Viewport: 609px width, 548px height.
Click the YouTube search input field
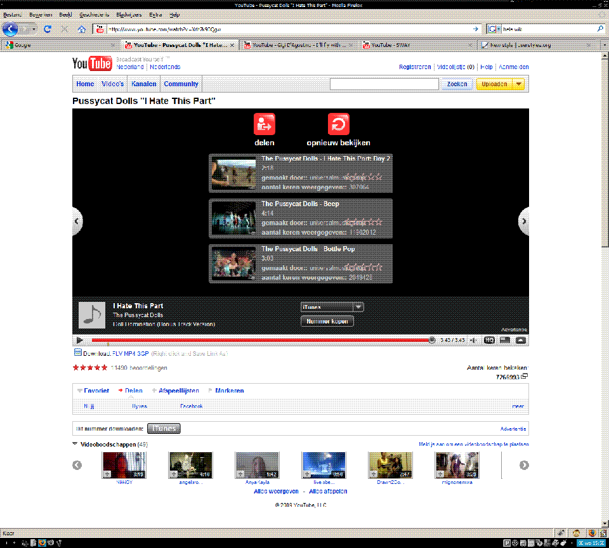tap(384, 84)
